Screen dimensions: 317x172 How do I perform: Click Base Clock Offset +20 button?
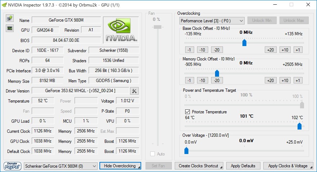271,50
